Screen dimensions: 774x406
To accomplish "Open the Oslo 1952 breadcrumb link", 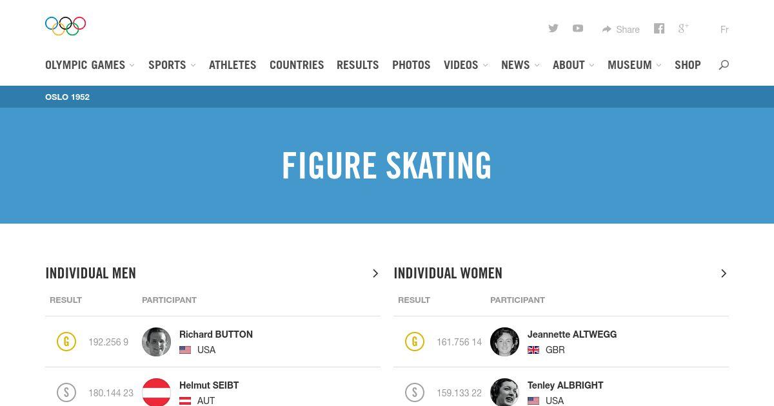I will coord(67,97).
